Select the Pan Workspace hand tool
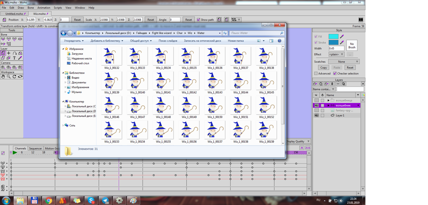 point(3,77)
